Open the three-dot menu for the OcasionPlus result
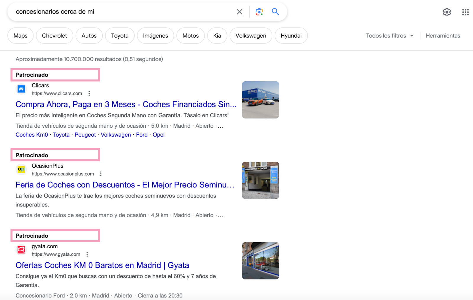 pyautogui.click(x=101, y=173)
